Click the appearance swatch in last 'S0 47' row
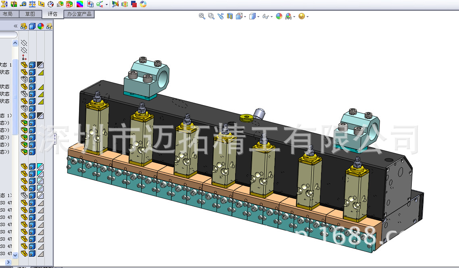This screenshot has height=268, width=459. pos(41,253)
